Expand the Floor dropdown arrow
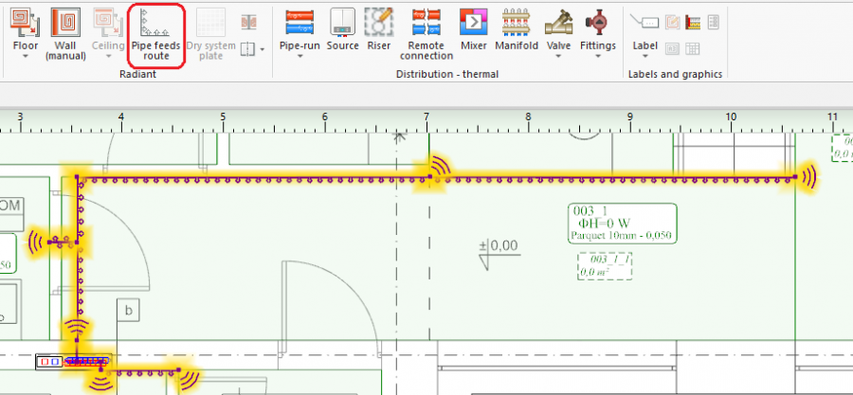The width and height of the screenshot is (853, 395). coord(26,57)
